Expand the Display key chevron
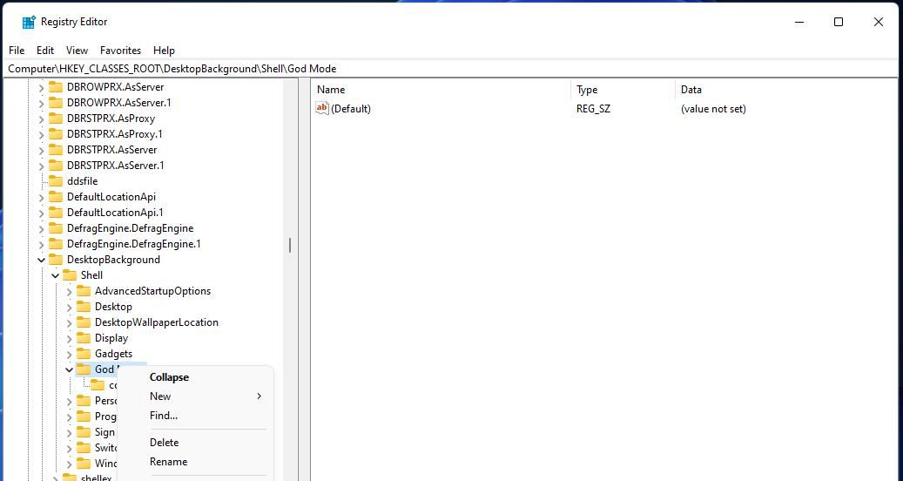This screenshot has height=481, width=903. tap(69, 338)
